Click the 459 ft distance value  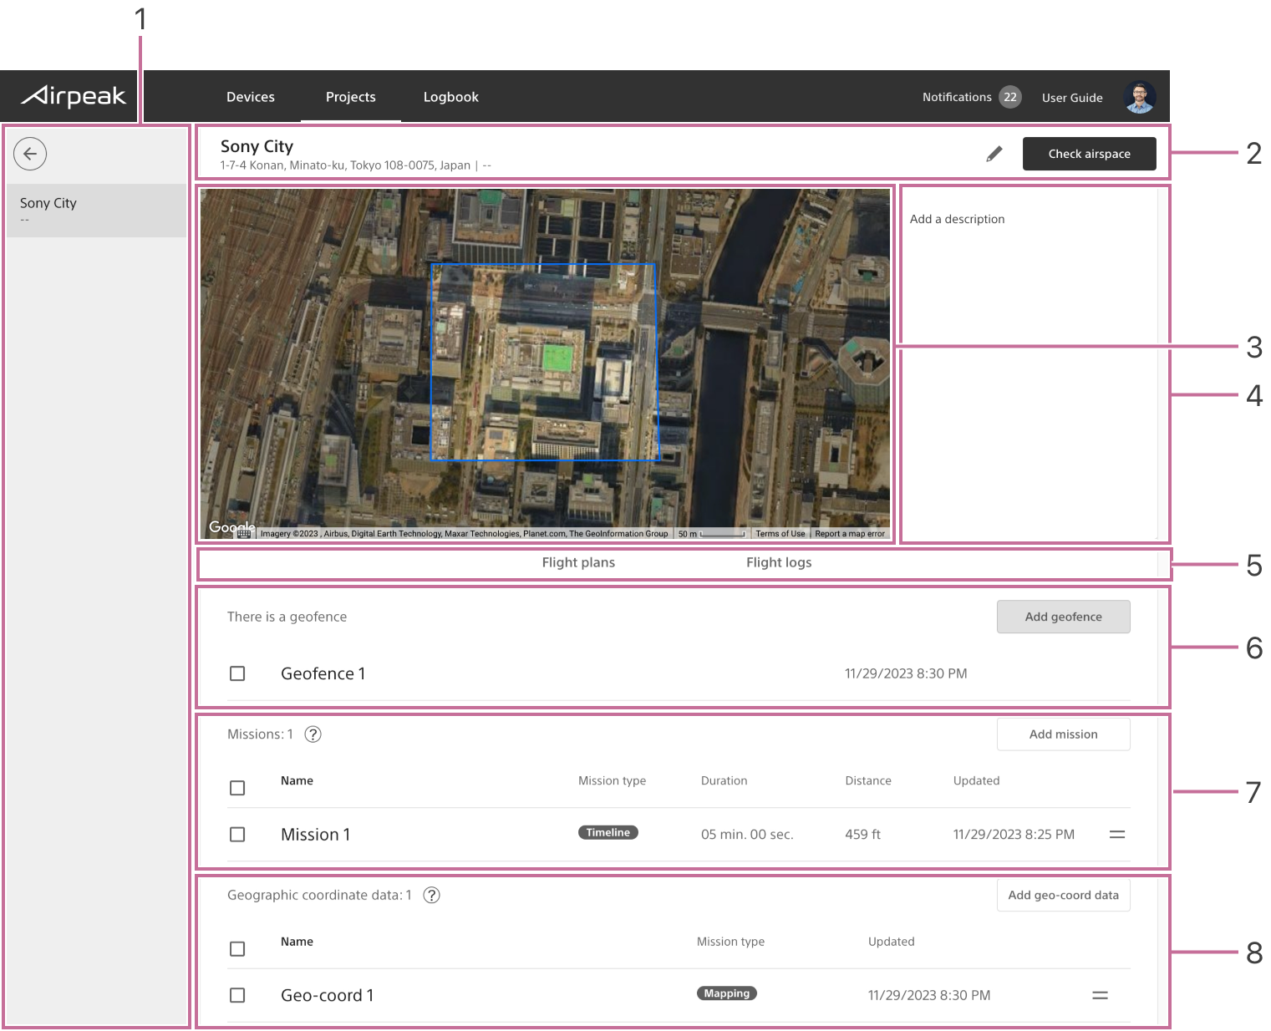pos(862,835)
